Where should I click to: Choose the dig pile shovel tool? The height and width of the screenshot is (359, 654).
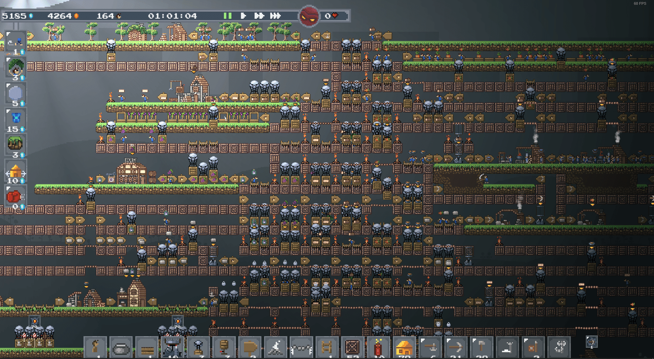(x=275, y=348)
